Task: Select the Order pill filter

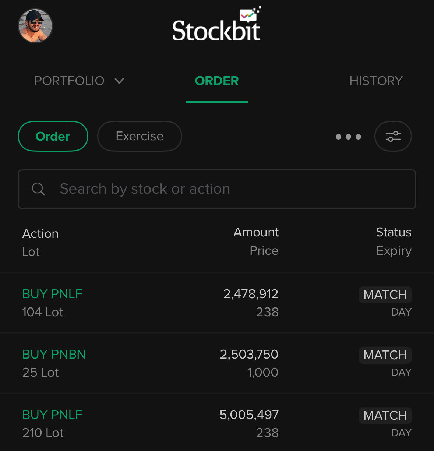Action: [53, 136]
